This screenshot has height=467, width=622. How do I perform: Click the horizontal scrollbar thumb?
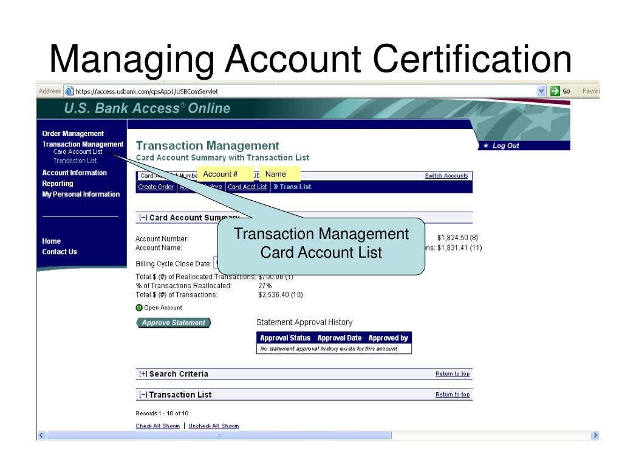pyautogui.click(x=219, y=435)
